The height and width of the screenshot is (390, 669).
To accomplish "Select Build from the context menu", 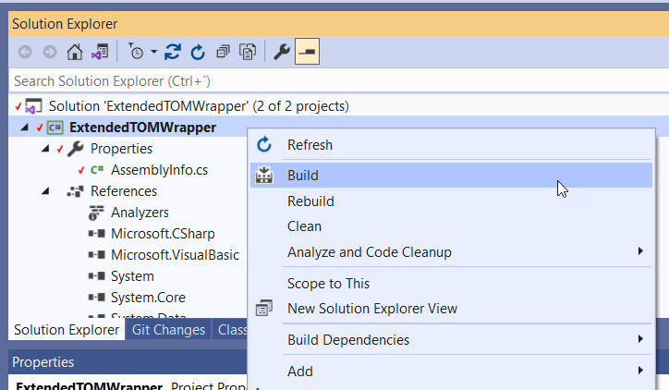I will point(303,175).
